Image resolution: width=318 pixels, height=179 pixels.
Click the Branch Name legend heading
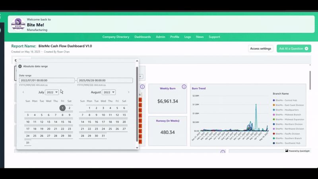point(281,94)
